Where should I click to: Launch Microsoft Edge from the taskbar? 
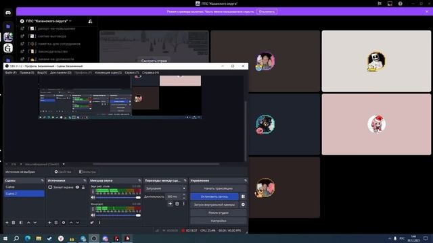coord(28,238)
